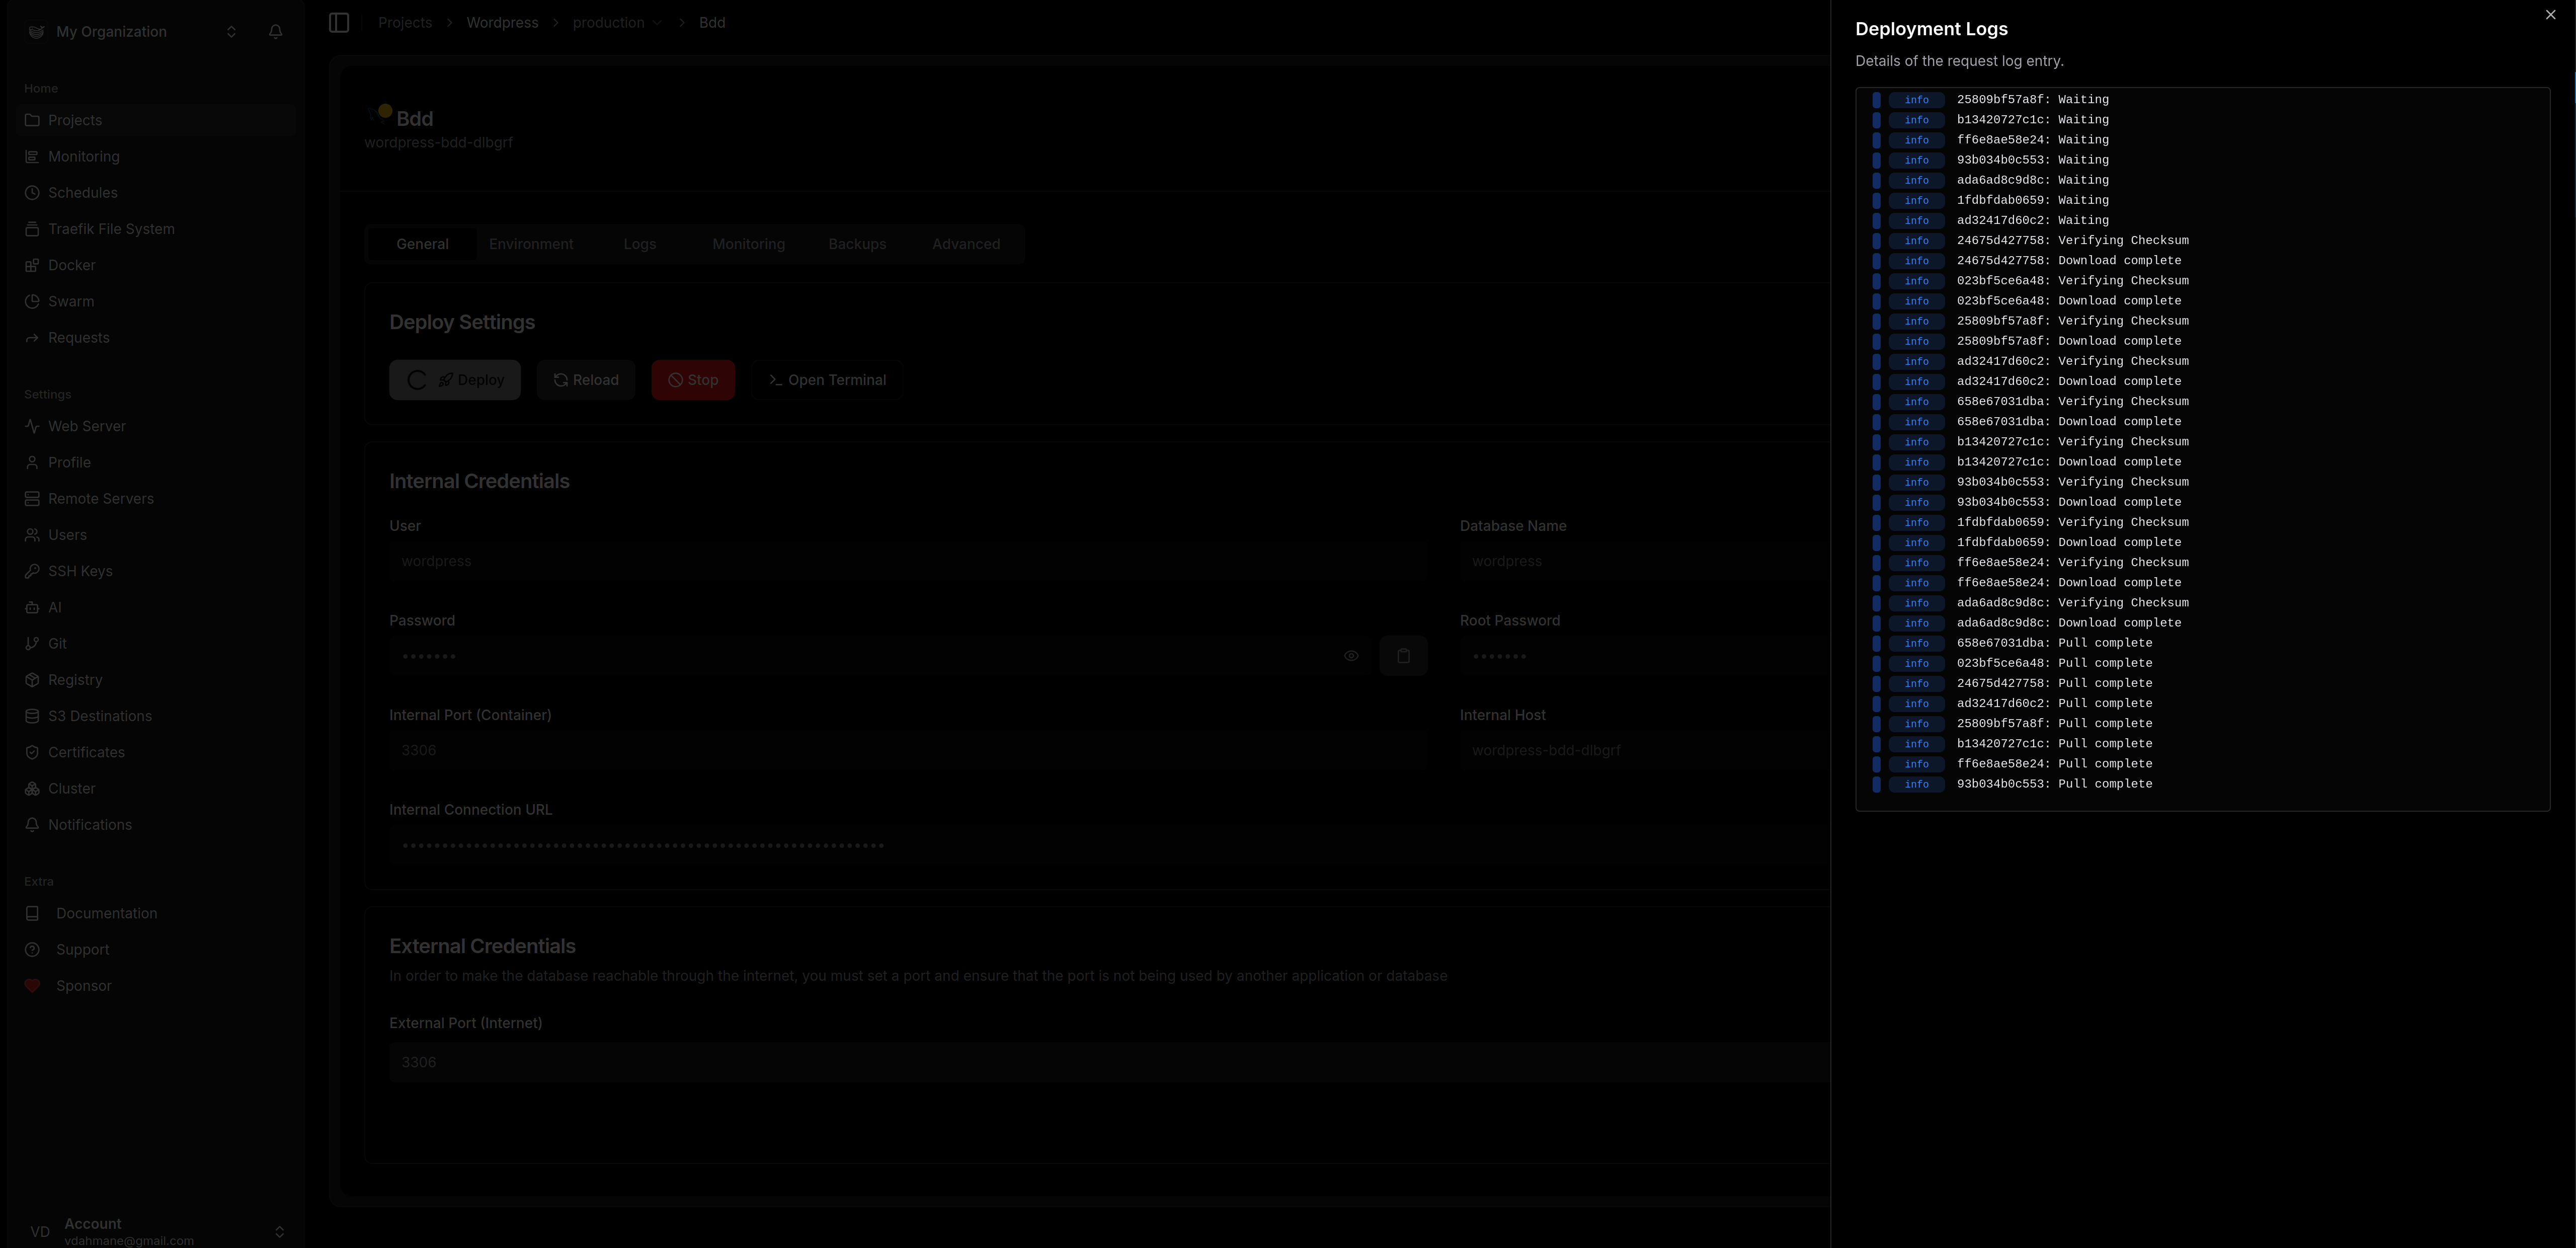Open Docker in the sidebar
The width and height of the screenshot is (2576, 1248).
tap(72, 265)
